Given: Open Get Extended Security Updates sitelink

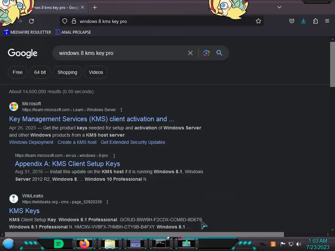Looking at the screenshot, I should 133,142.
